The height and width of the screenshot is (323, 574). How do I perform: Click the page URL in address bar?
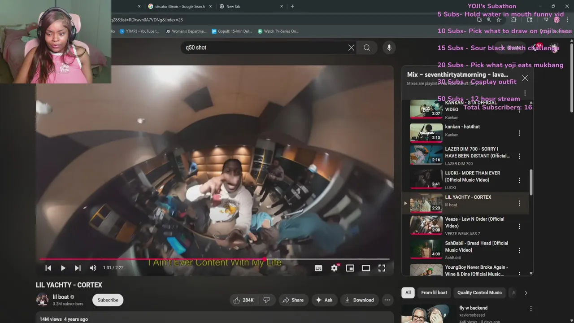(147, 20)
